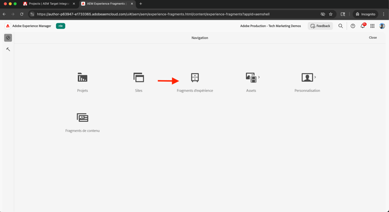Click the Navigation panel heading

[200, 38]
